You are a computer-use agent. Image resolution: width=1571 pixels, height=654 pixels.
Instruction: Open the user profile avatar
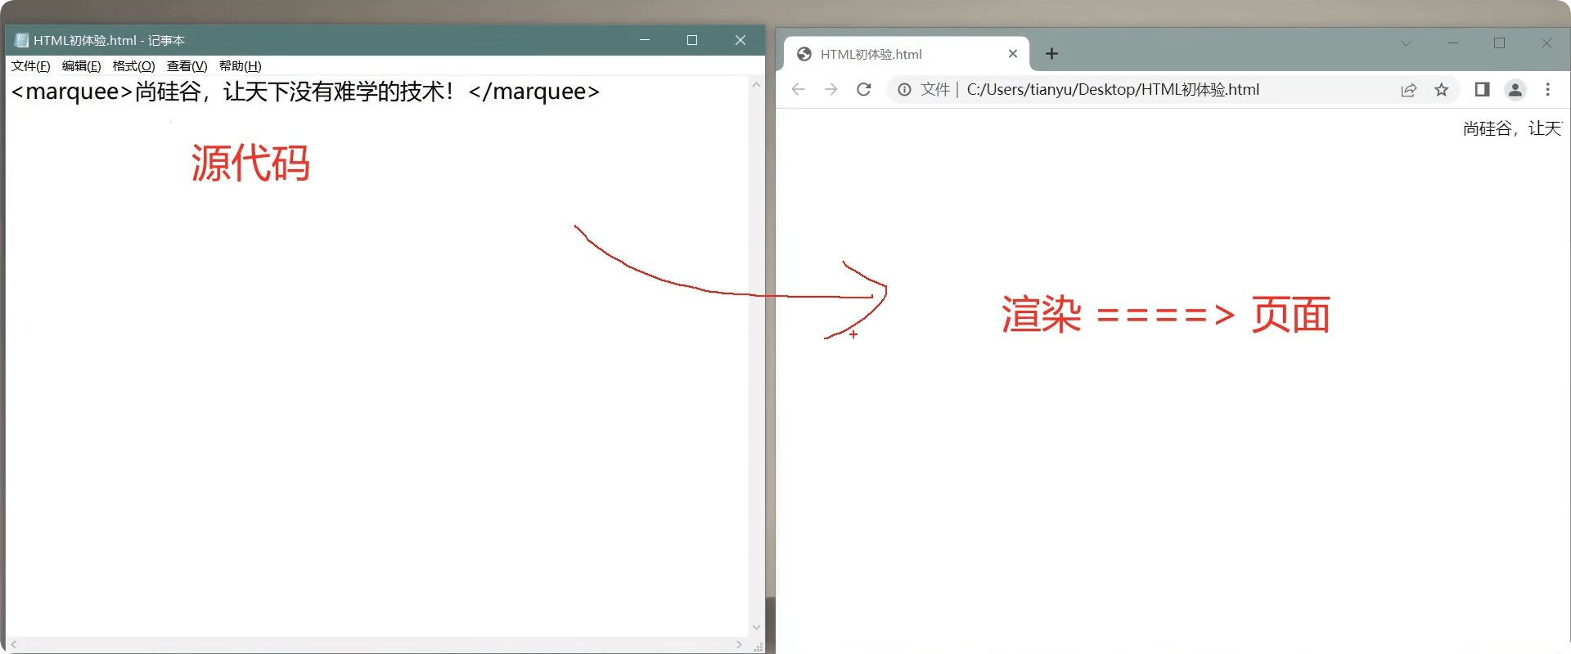coord(1515,90)
